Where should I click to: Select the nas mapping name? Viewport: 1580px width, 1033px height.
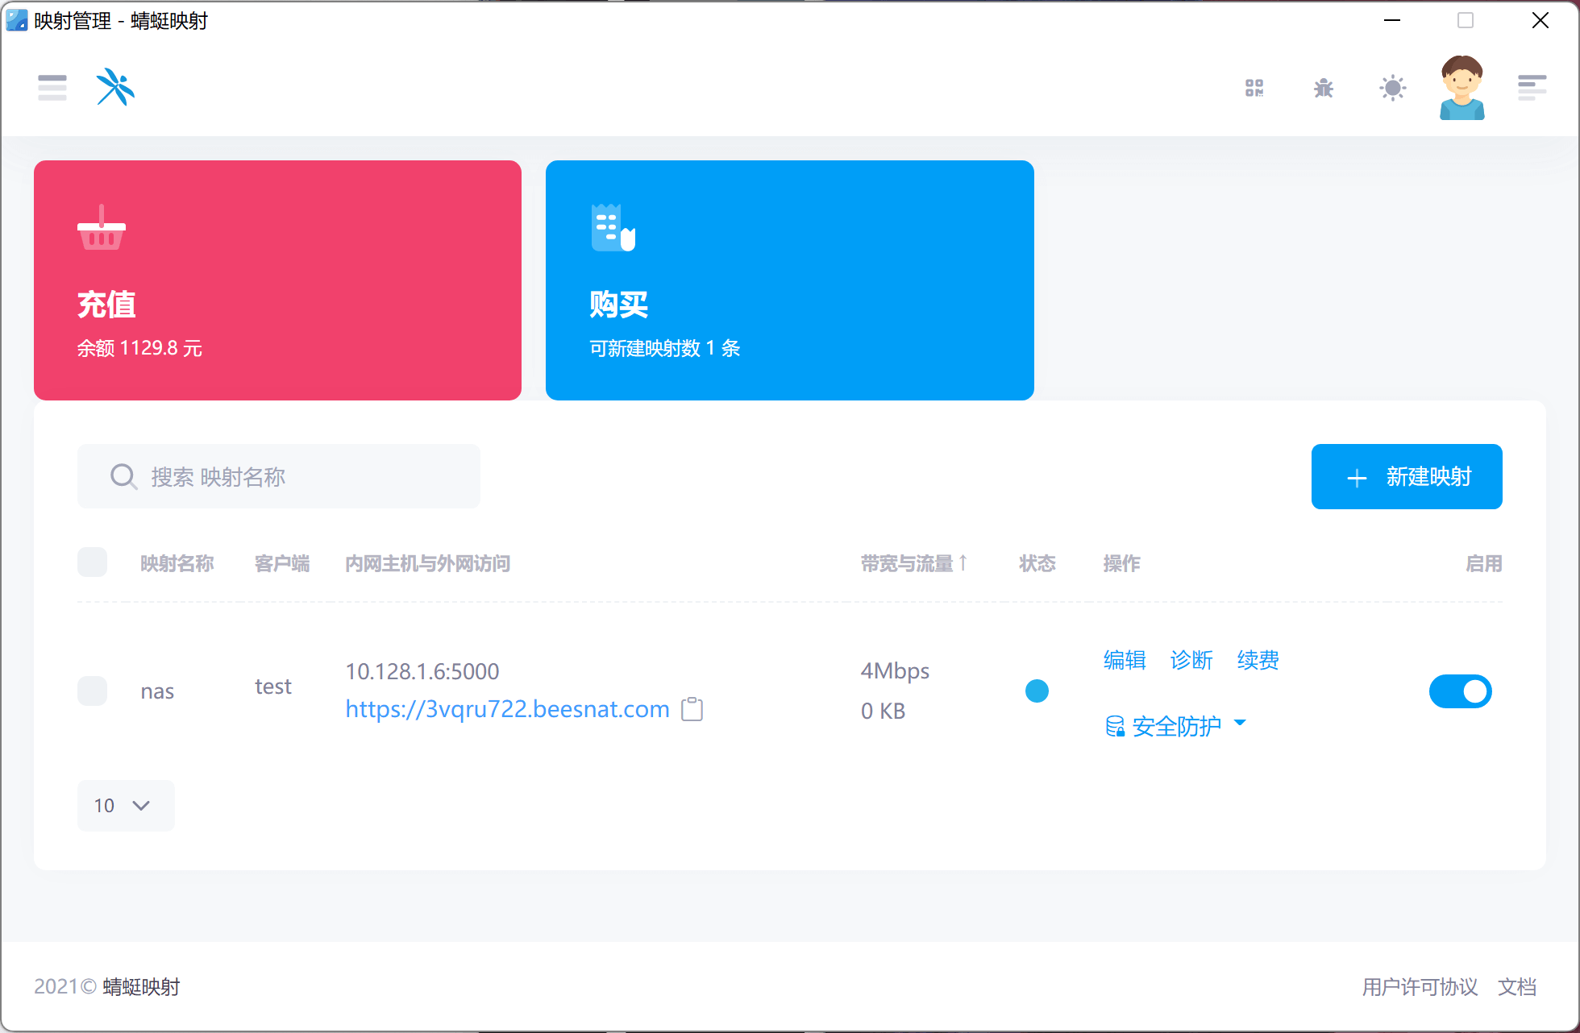tap(157, 691)
